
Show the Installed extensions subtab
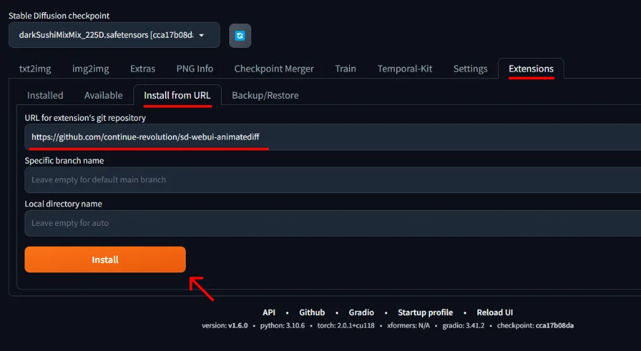coord(45,95)
